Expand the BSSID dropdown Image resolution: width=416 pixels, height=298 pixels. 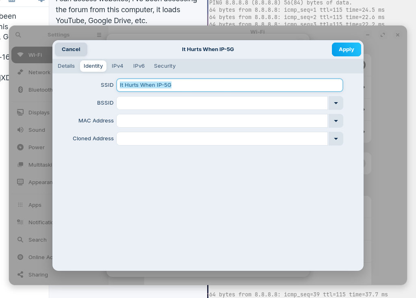click(336, 103)
